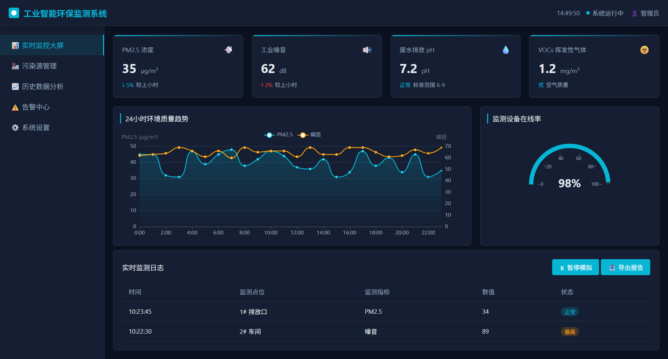Open 污染源管理 in the sidebar
The height and width of the screenshot is (359, 668).
(39, 66)
